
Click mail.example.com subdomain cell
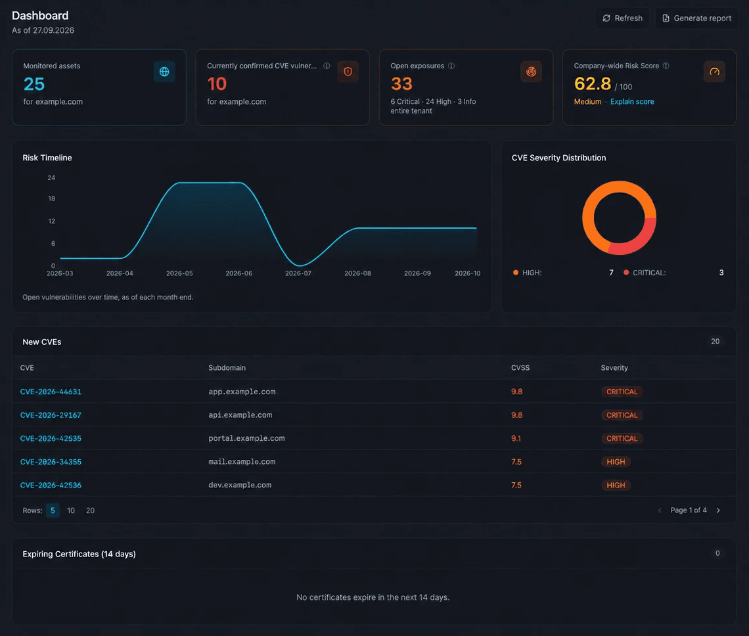242,462
